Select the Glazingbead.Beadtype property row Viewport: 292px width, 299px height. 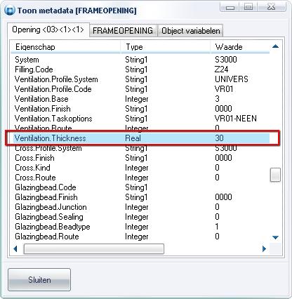click(x=142, y=227)
